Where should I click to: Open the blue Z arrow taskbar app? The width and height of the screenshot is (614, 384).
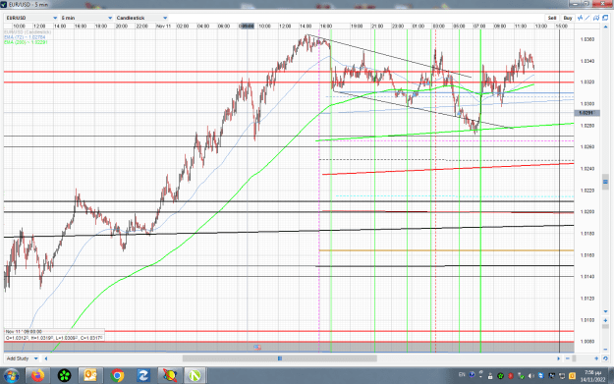(x=142, y=376)
